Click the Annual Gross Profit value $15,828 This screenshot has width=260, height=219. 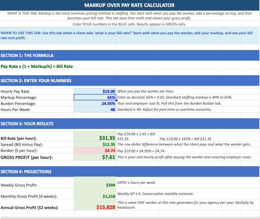(x=95, y=205)
